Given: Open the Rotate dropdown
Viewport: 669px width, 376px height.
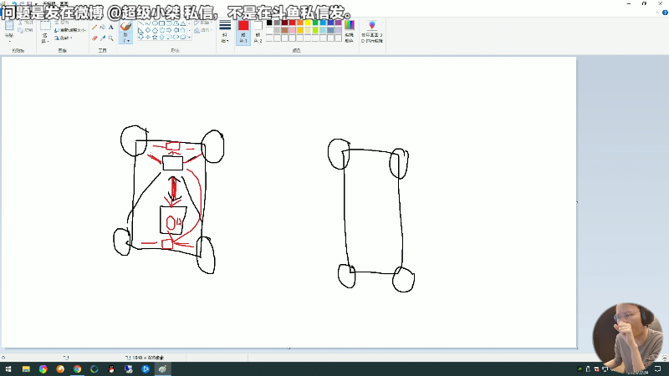Looking at the screenshot, I should 64,38.
